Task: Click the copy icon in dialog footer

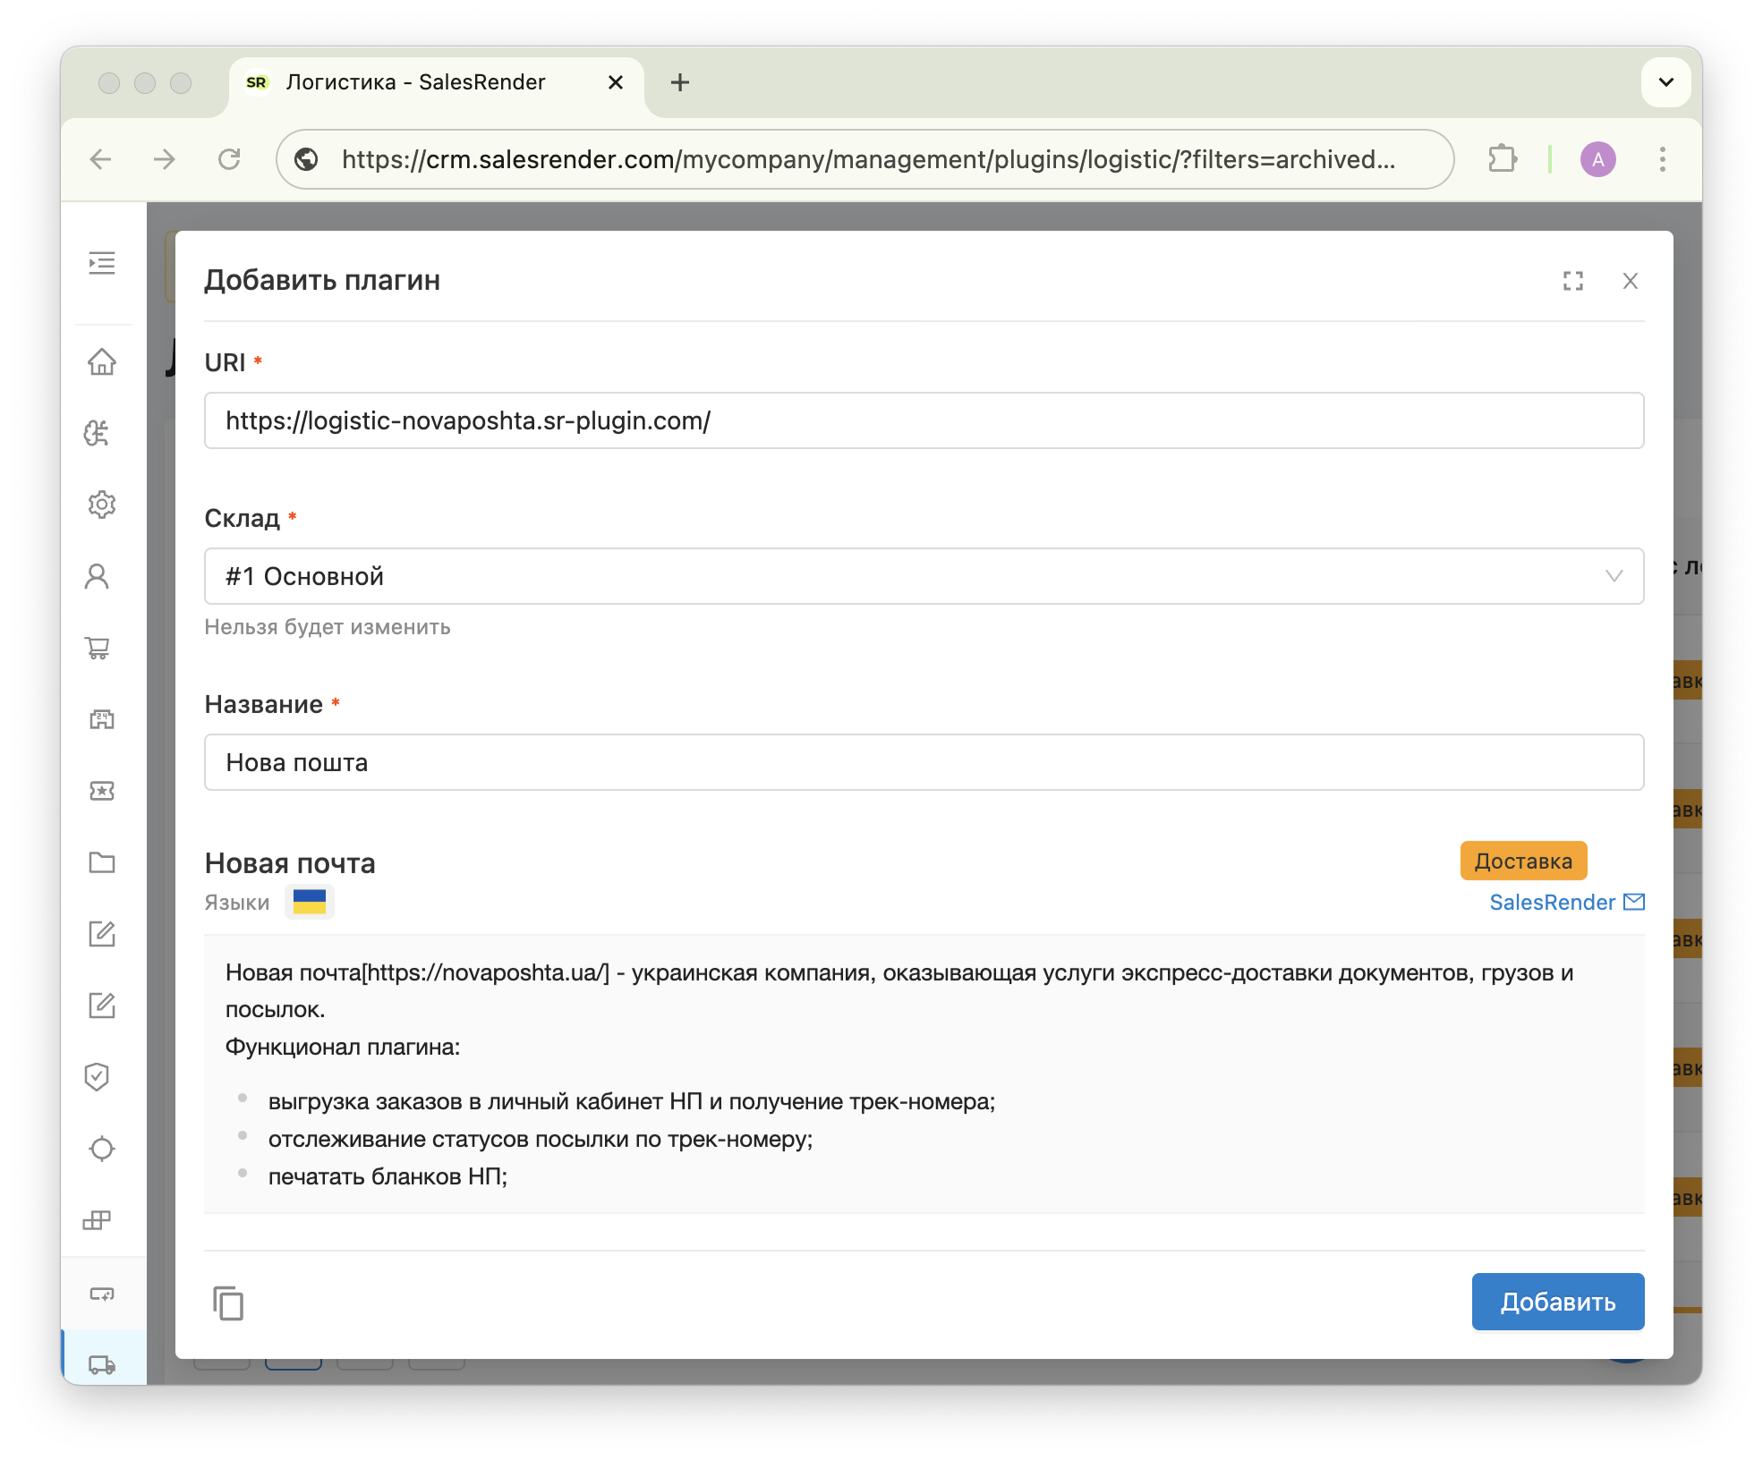Action: pos(228,1303)
